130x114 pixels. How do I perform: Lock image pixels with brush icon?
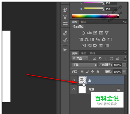click(x=87, y=72)
